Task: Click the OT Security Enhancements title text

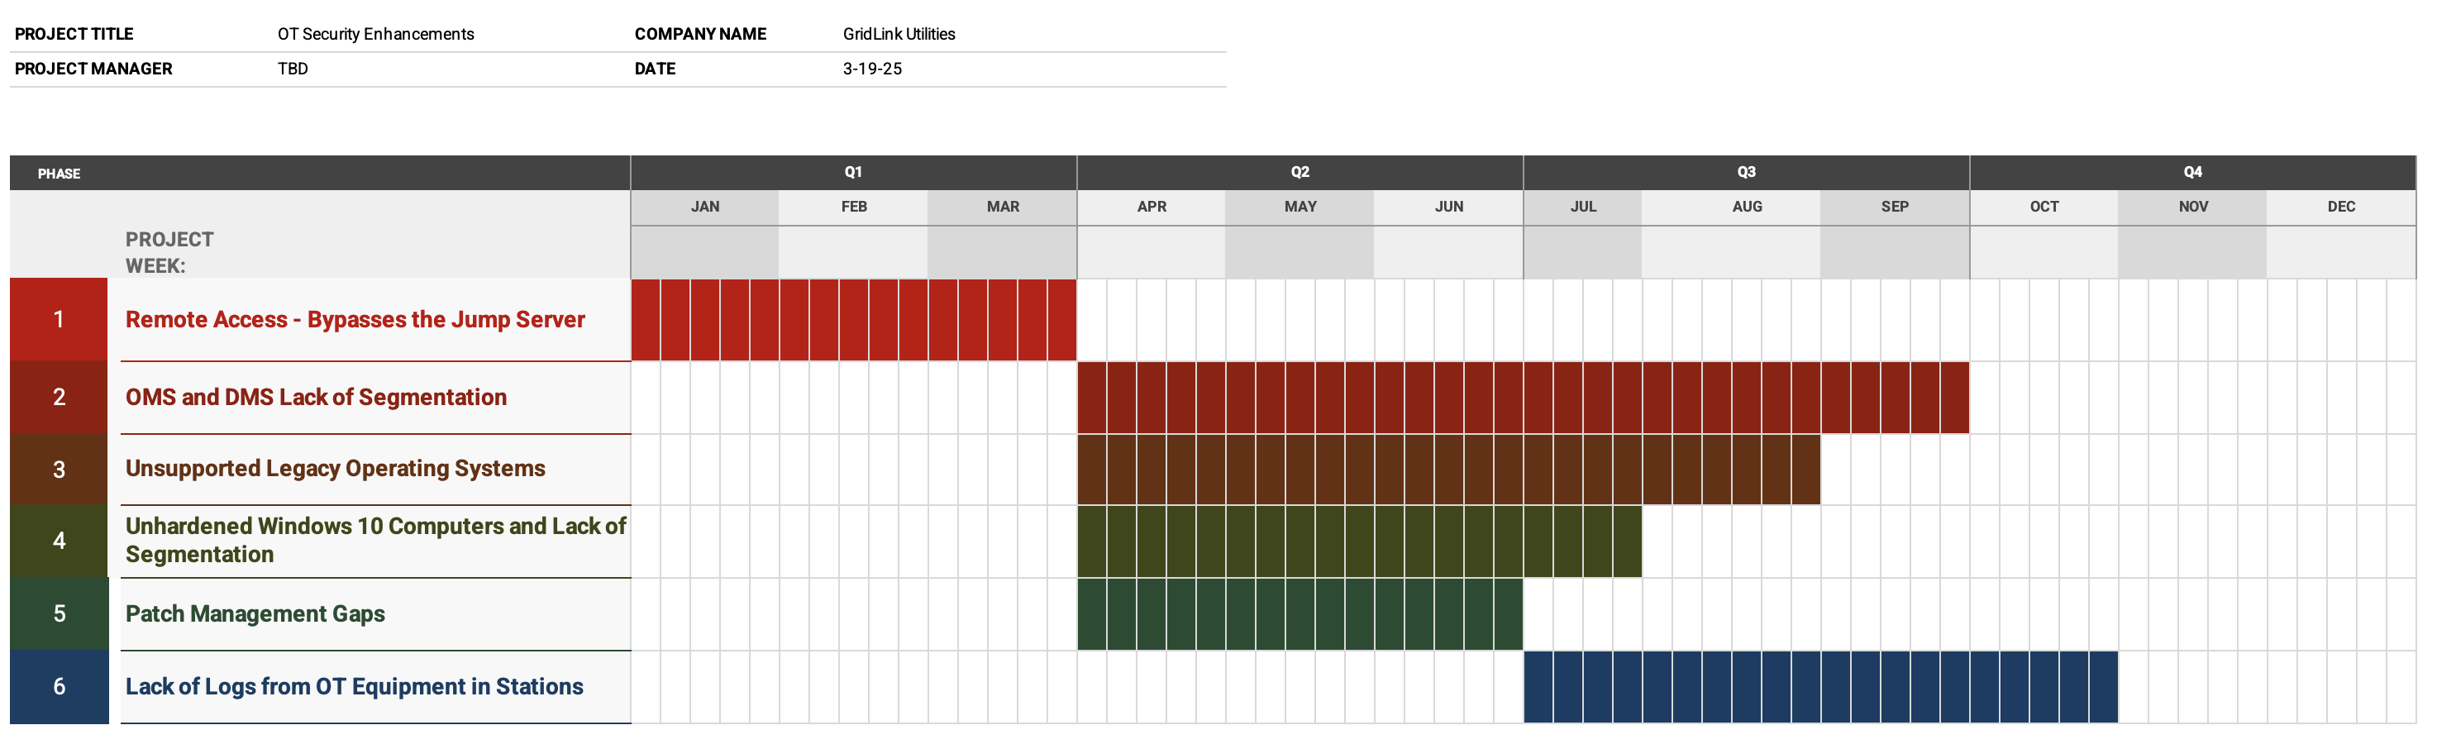Action: (375, 33)
